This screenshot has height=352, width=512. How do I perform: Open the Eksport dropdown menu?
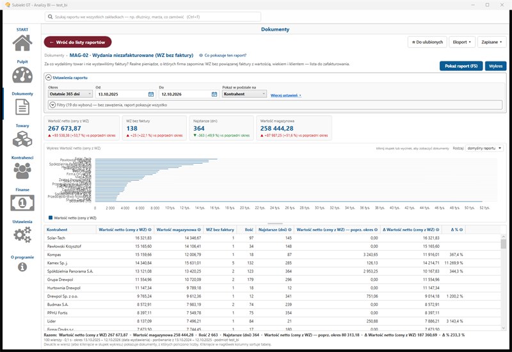click(461, 42)
